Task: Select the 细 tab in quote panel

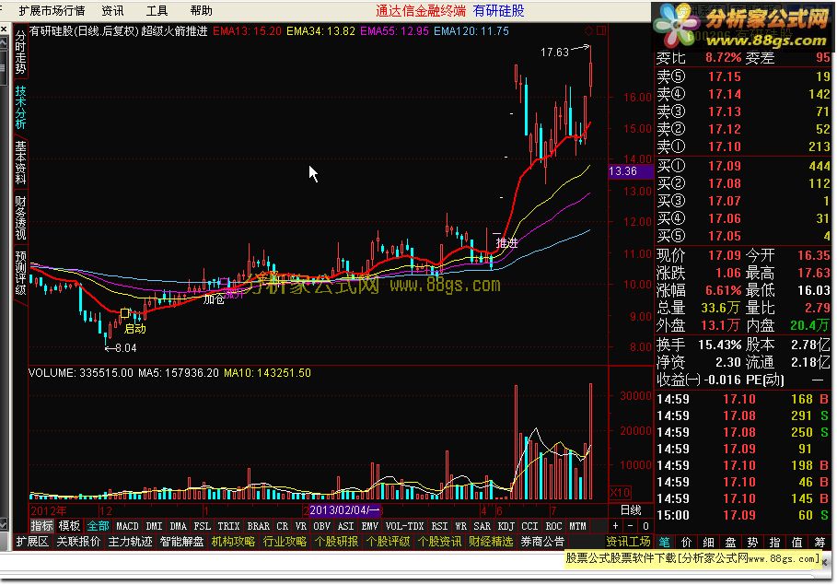Action: (708, 542)
